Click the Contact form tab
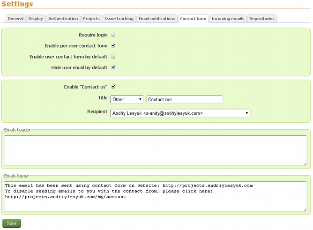The width and height of the screenshot is (313, 230). (x=193, y=19)
